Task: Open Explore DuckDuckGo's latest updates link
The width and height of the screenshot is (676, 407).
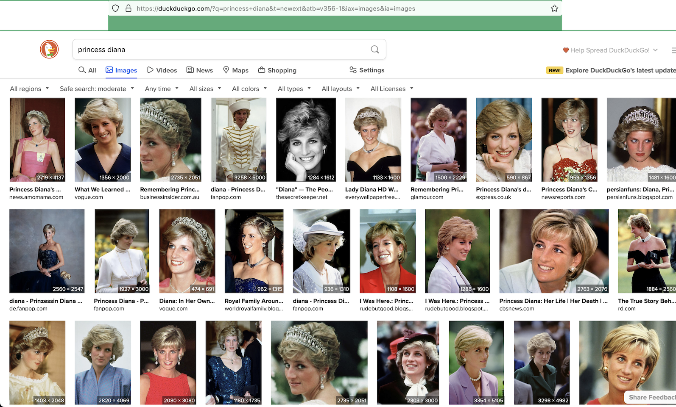Action: coord(620,70)
